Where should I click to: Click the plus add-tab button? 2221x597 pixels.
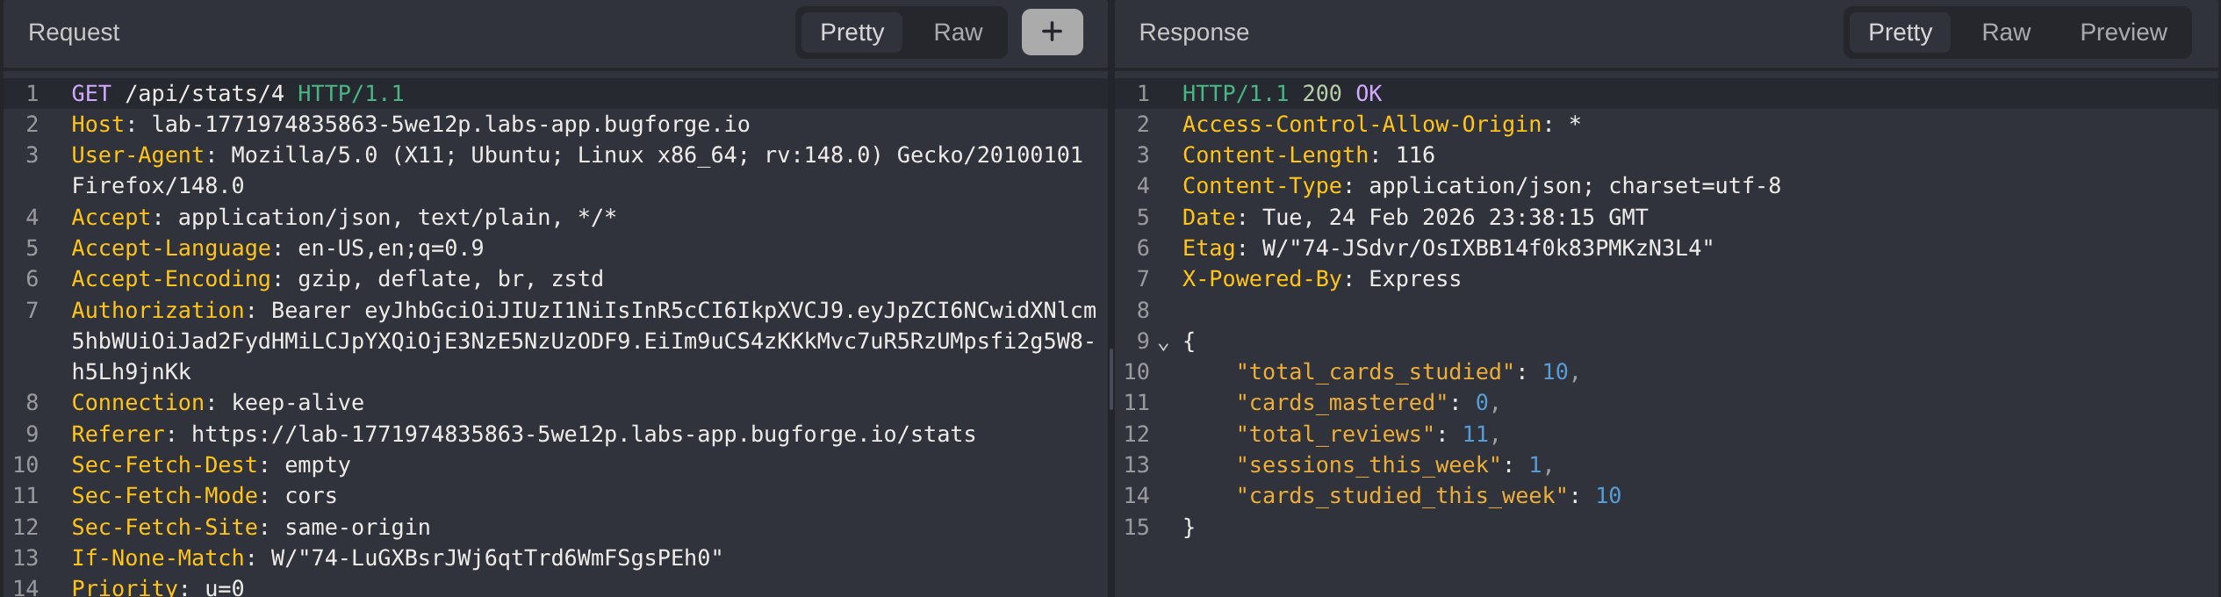[x=1051, y=32]
